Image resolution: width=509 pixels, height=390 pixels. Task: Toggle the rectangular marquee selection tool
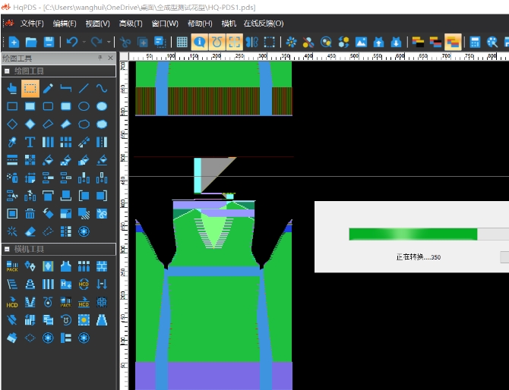coord(30,88)
